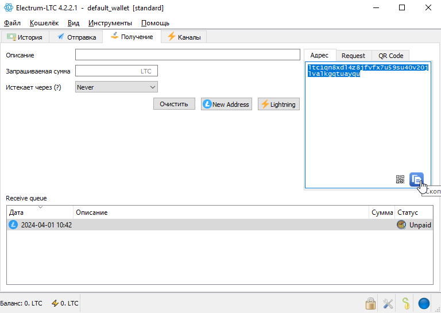Focus the Запрашиваемая сумма LTC field
The width and height of the screenshot is (441, 313).
pyautogui.click(x=117, y=71)
